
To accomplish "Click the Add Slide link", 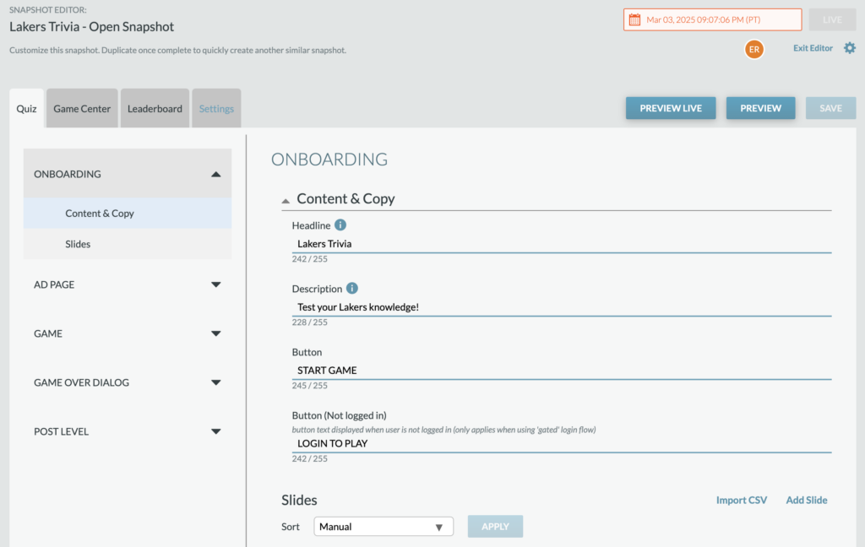I will 806,500.
